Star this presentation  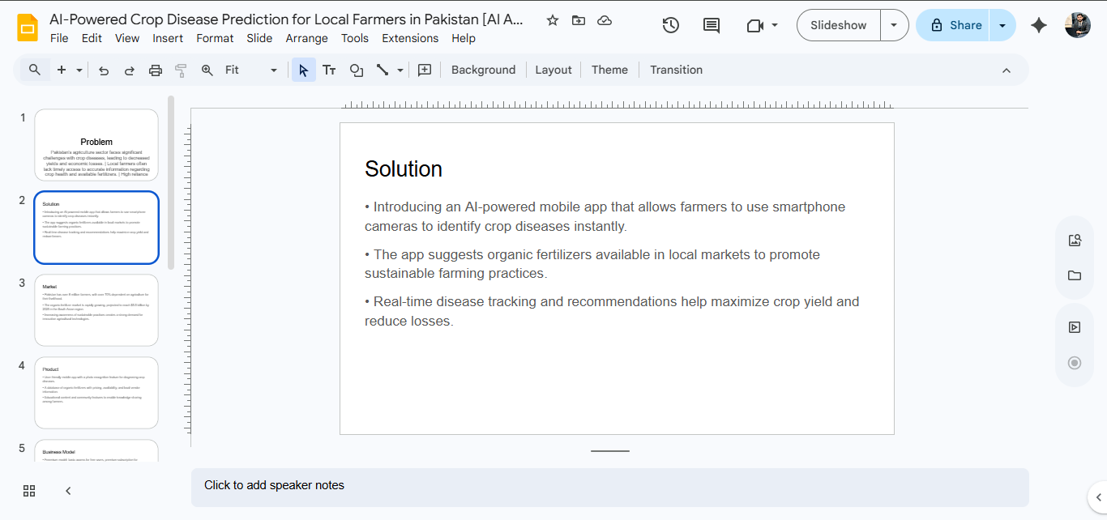point(553,20)
